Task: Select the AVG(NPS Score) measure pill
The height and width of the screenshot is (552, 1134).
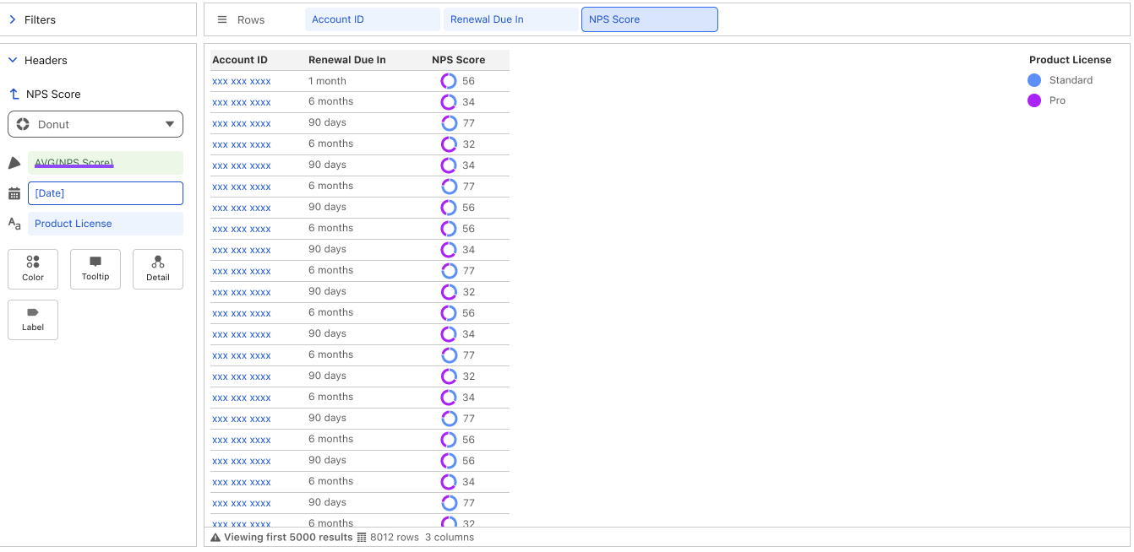Action: (x=106, y=163)
